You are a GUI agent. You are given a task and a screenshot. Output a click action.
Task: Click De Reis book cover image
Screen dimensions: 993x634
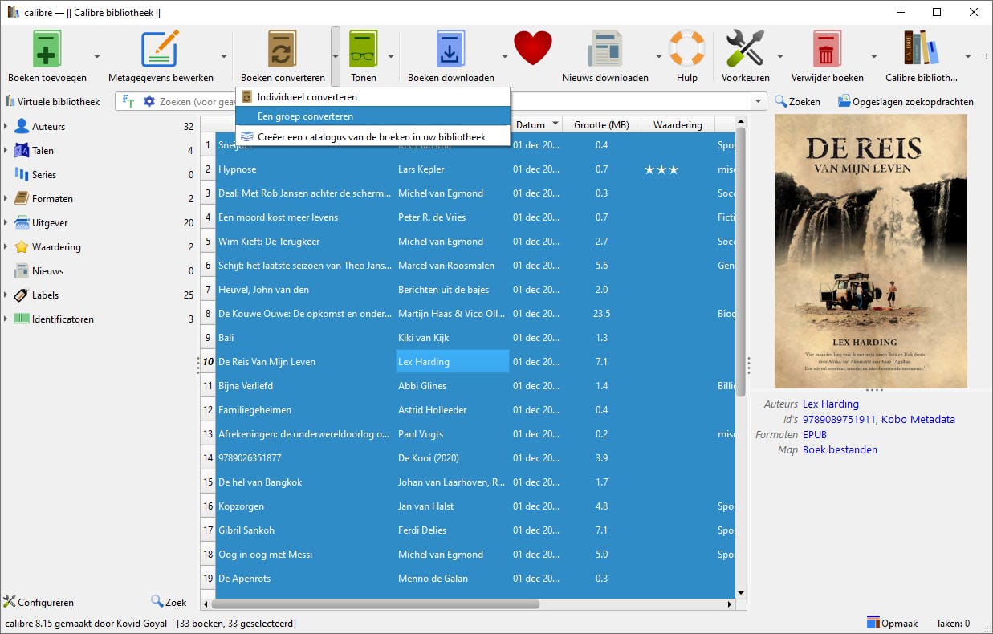(871, 251)
